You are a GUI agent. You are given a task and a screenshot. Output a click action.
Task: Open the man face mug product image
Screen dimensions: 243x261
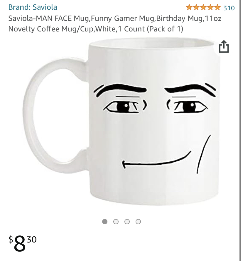(122, 121)
